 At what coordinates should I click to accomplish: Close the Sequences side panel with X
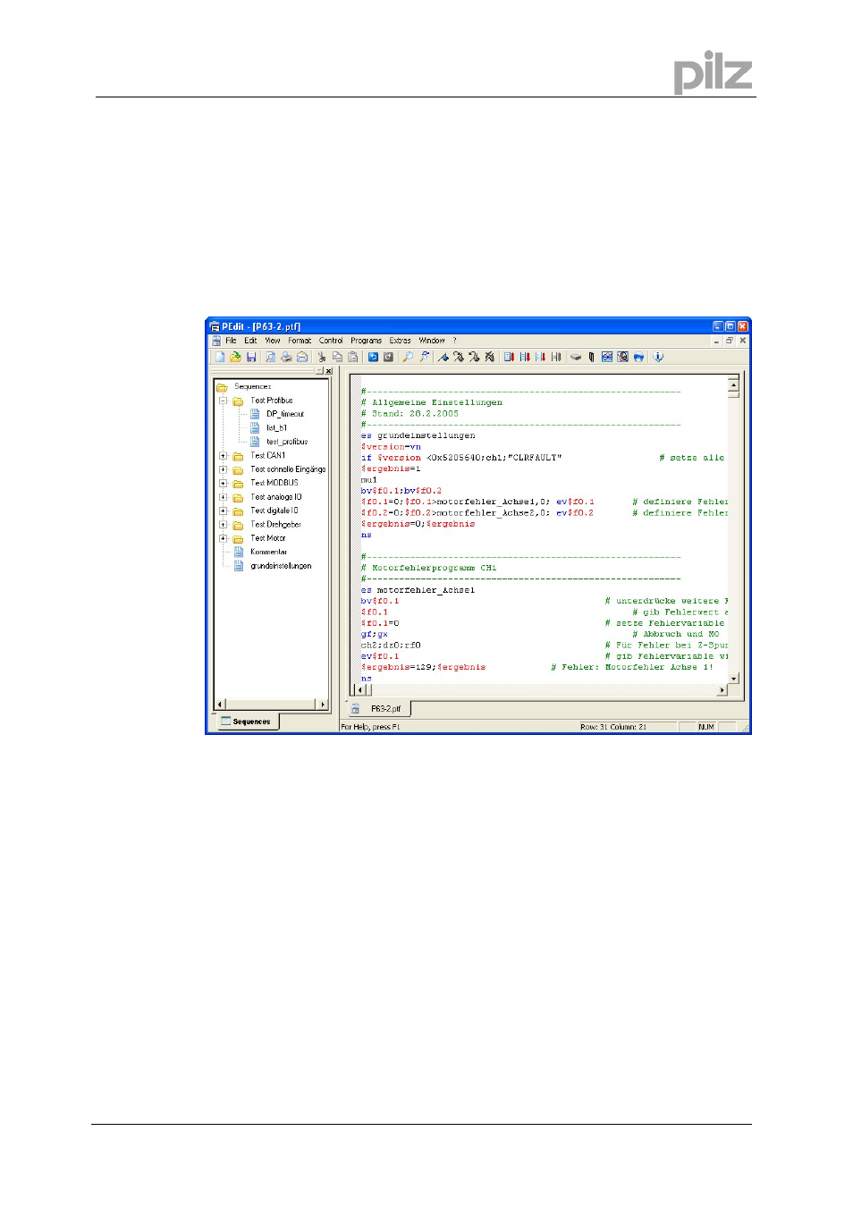click(x=328, y=370)
